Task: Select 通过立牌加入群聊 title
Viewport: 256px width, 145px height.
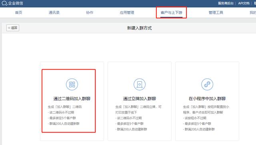Action: pos(140,99)
